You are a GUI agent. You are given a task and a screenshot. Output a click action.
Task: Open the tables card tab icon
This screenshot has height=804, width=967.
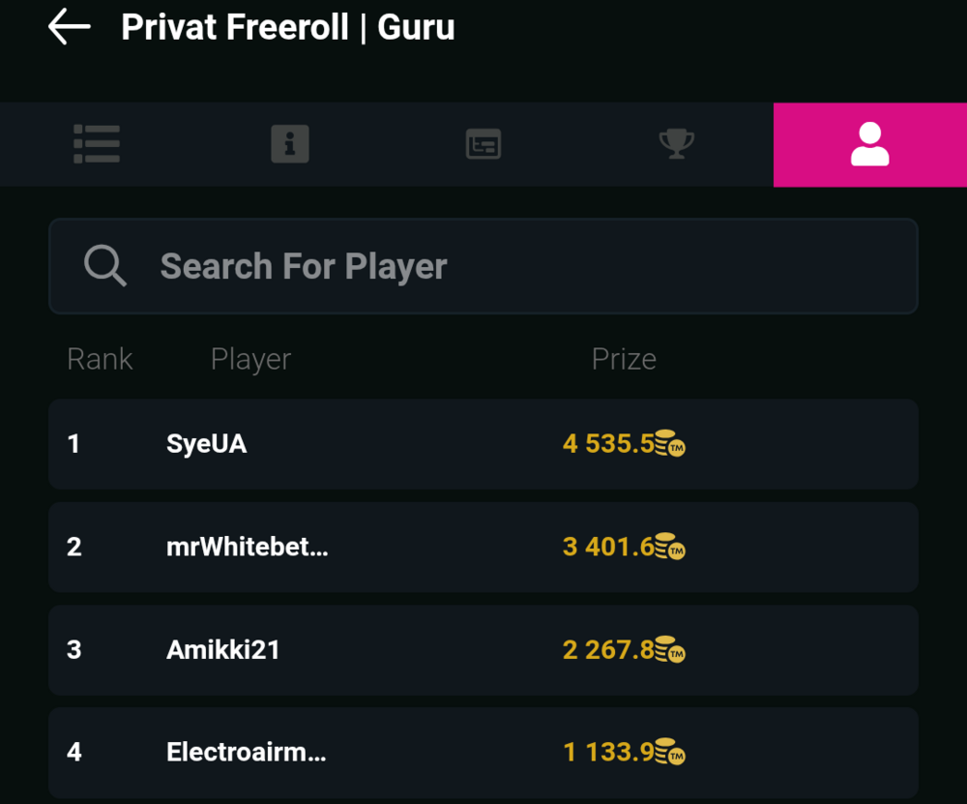point(483,144)
